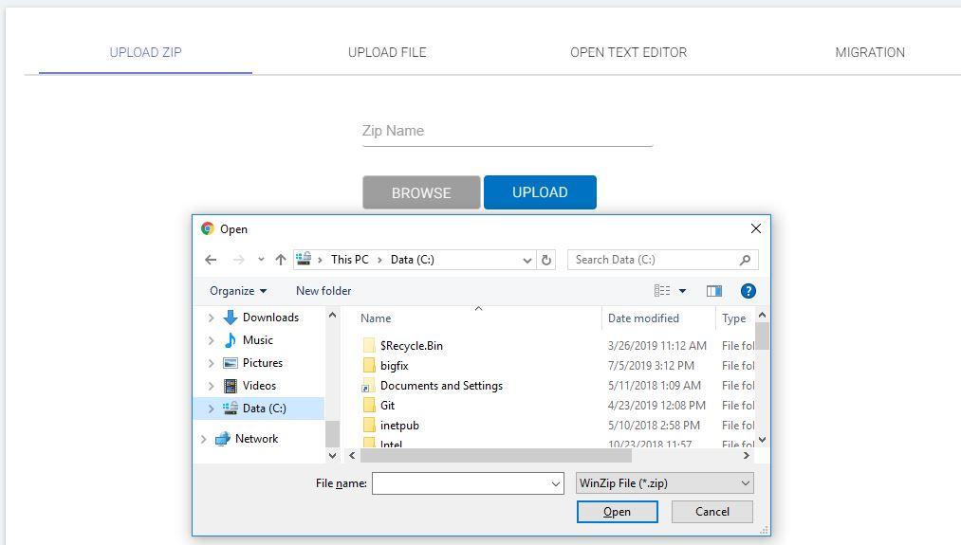The height and width of the screenshot is (545, 961).
Task: Click the Git date 4/23/2019 12:08 PM
Action: [656, 406]
